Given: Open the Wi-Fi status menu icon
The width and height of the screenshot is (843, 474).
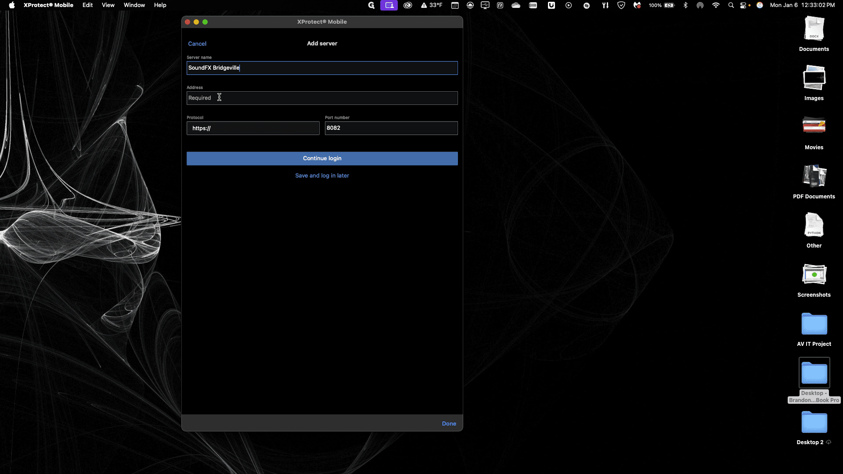Looking at the screenshot, I should click(x=716, y=5).
